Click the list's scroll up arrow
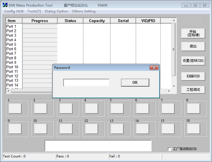 point(174,20)
